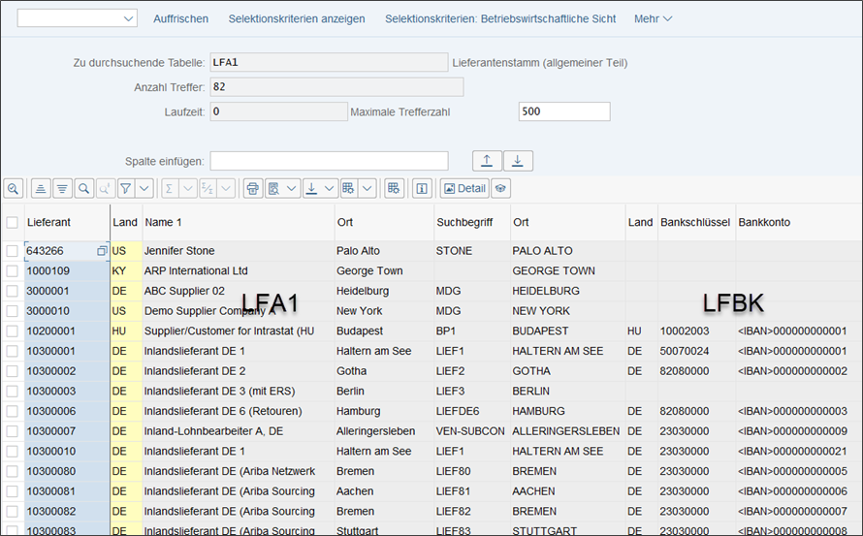The height and width of the screenshot is (536, 863).
Task: Sort the table in ascending order
Action: [x=41, y=188]
